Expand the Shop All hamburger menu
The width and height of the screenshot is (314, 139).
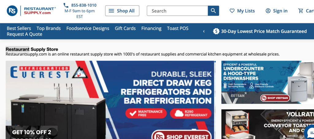click(122, 11)
